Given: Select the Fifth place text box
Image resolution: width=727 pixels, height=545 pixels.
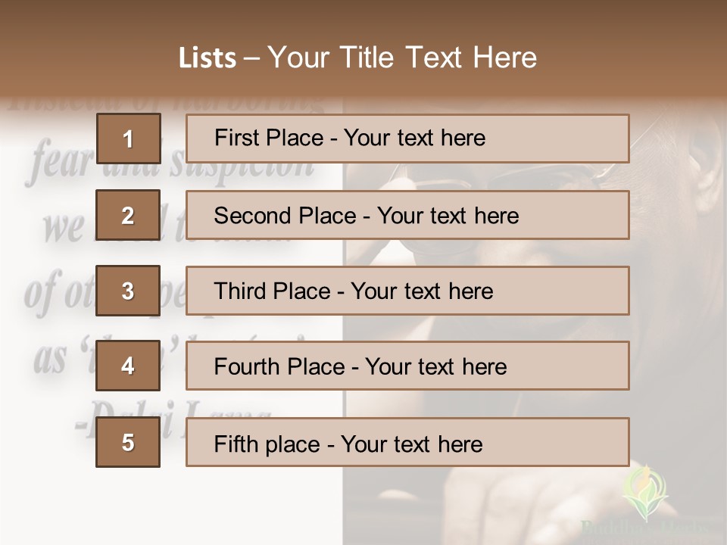Looking at the screenshot, I should (x=407, y=442).
